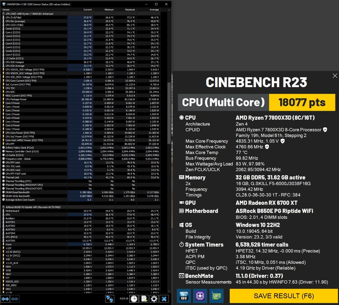Click the System Timers stopwatch icon
This screenshot has height=305, width=339.
(x=182, y=245)
